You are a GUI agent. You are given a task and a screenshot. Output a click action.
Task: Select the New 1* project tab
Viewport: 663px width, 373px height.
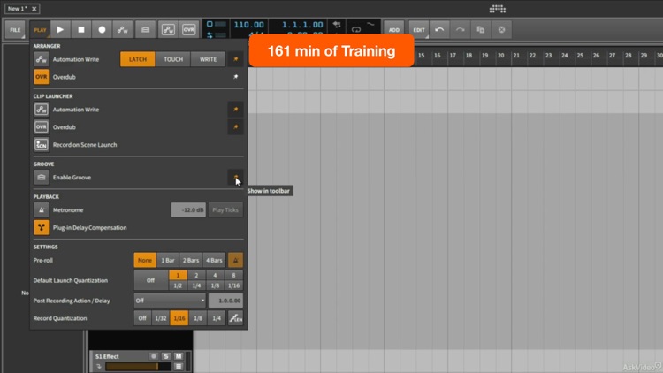[18, 9]
